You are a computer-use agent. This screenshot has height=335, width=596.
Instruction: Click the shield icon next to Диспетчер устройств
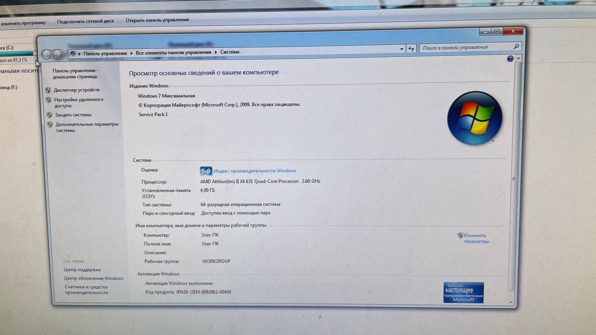coord(48,90)
